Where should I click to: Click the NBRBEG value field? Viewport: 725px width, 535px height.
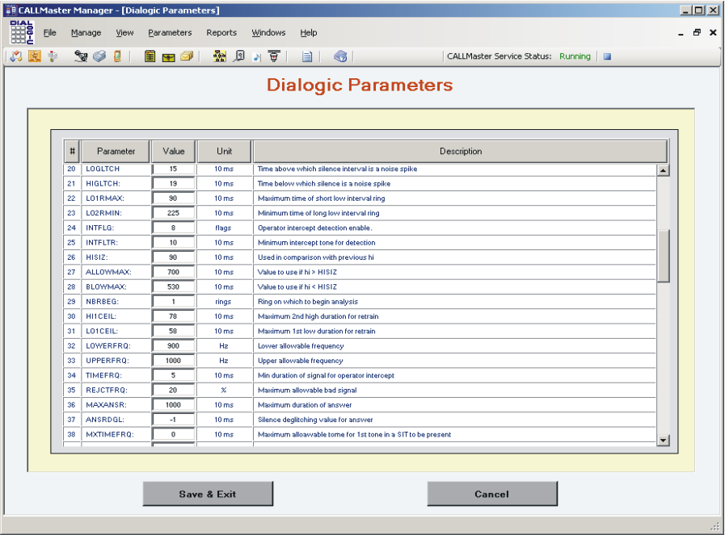174,302
